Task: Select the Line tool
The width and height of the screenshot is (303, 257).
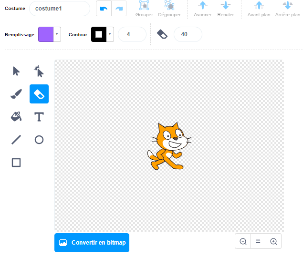Action: pos(16,140)
